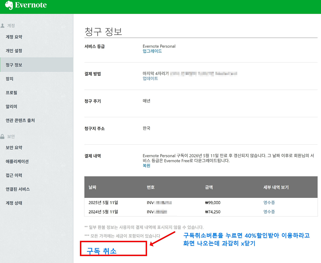Screen dimensions: 321x263
Task: Click the 구독 취소 link
Action: 102,251
